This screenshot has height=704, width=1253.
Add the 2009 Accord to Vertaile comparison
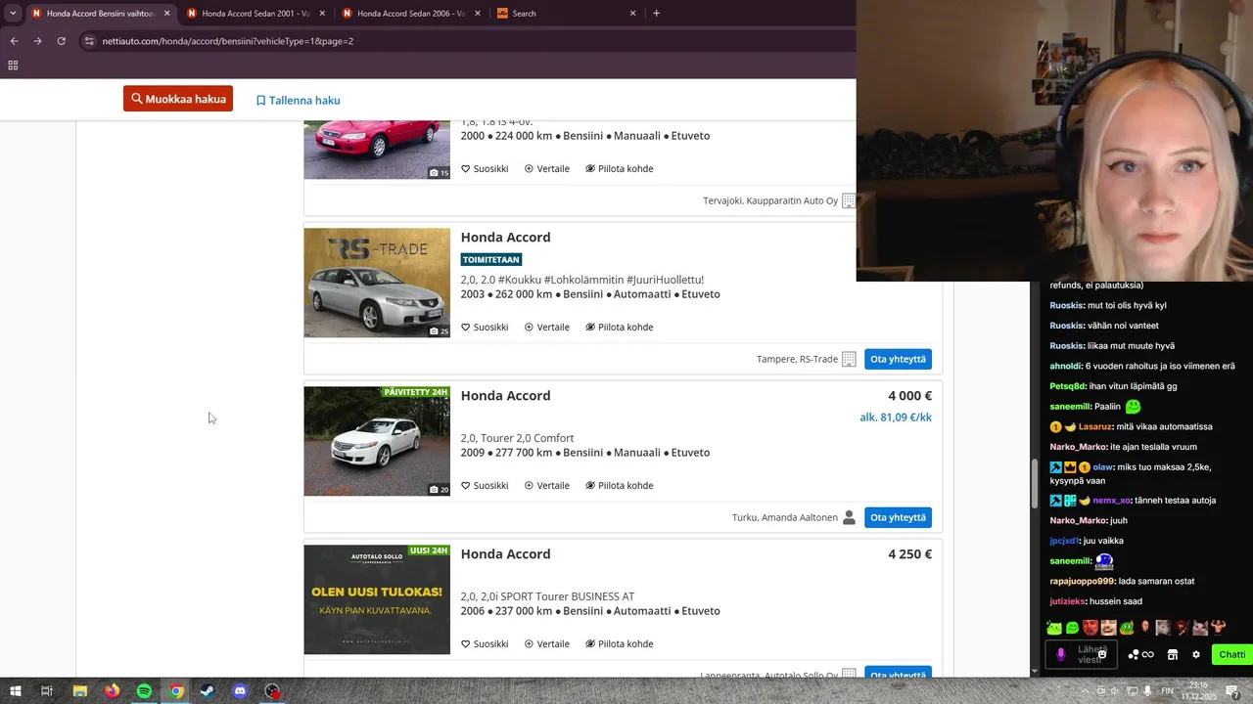point(546,485)
